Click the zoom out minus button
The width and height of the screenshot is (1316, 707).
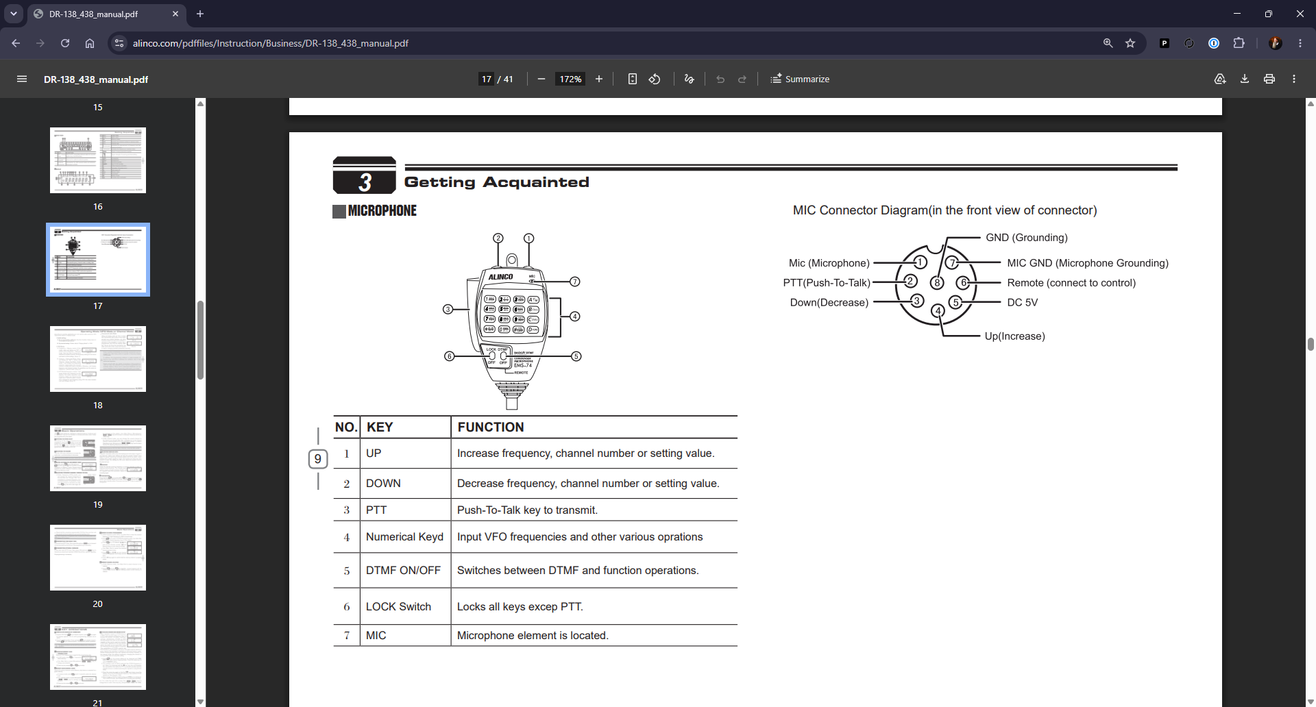coord(541,79)
